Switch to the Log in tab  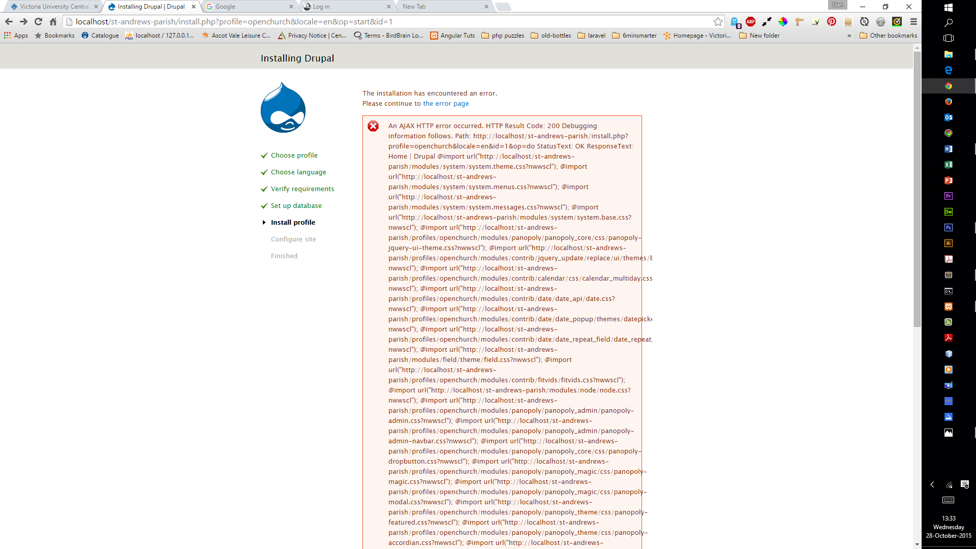pos(347,7)
